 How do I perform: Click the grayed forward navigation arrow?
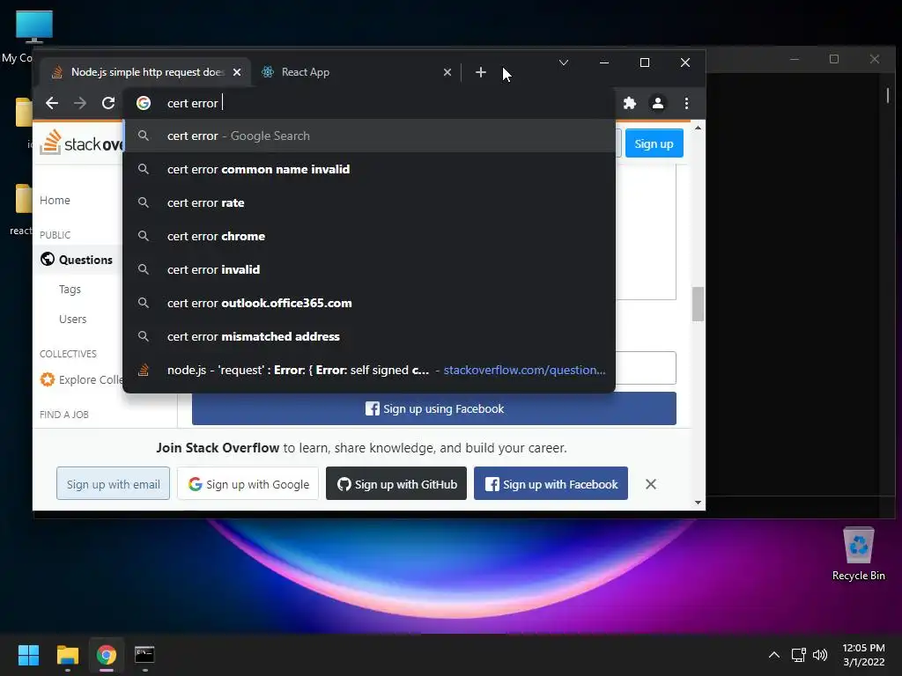(80, 103)
